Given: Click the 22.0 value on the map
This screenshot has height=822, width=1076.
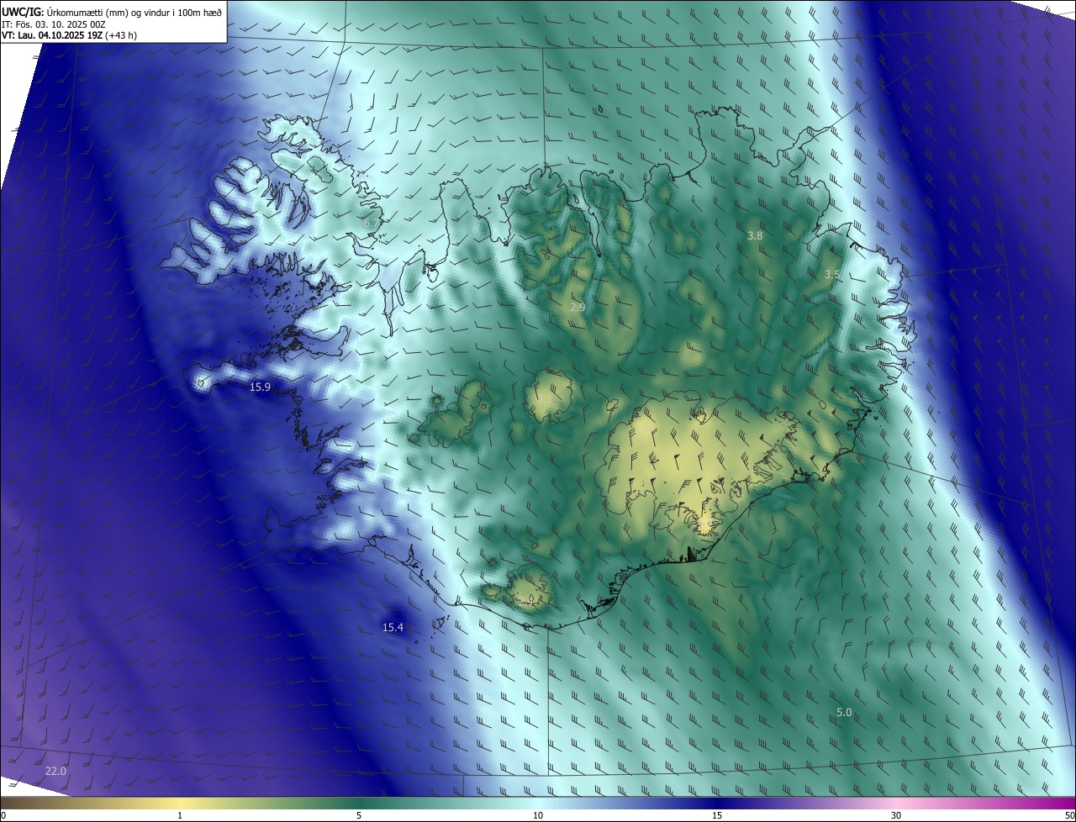Looking at the screenshot, I should click(55, 772).
